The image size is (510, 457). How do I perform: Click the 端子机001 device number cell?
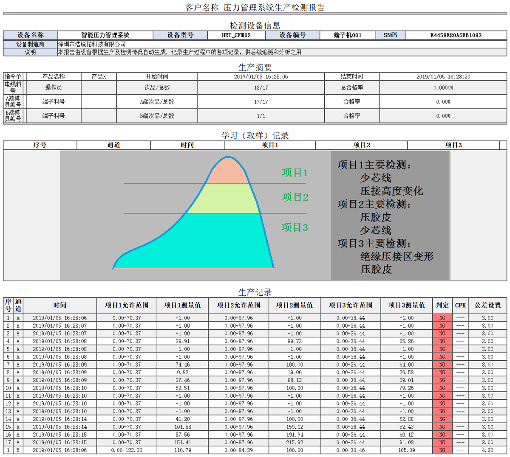pyautogui.click(x=348, y=35)
